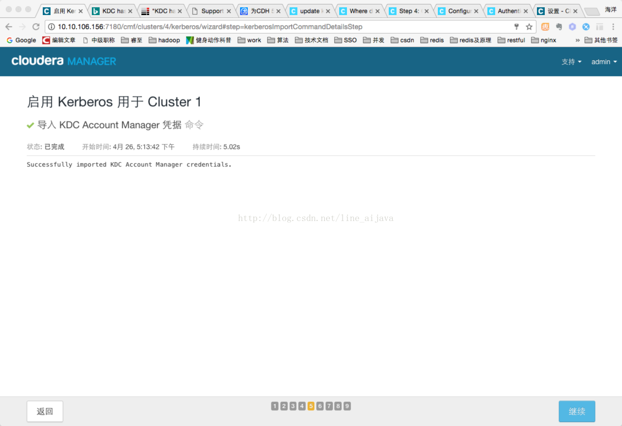Click the browser back arrow
This screenshot has width=622, height=426.
[9, 27]
